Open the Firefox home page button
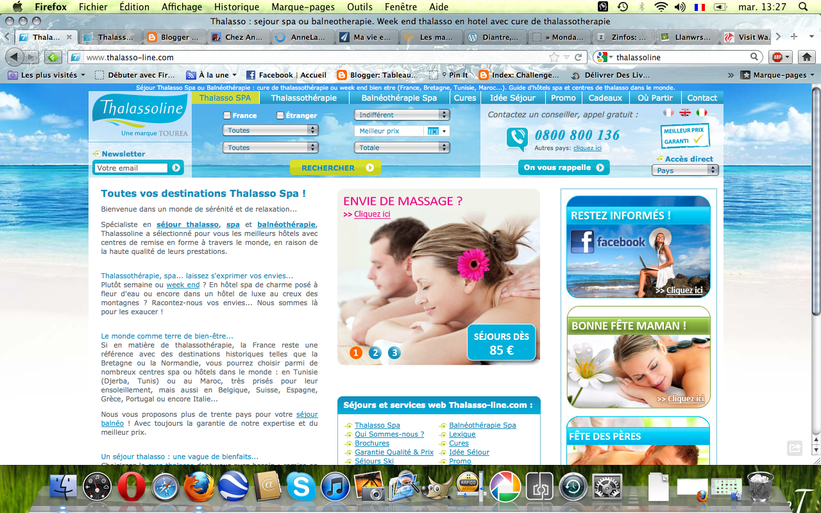 [807, 57]
